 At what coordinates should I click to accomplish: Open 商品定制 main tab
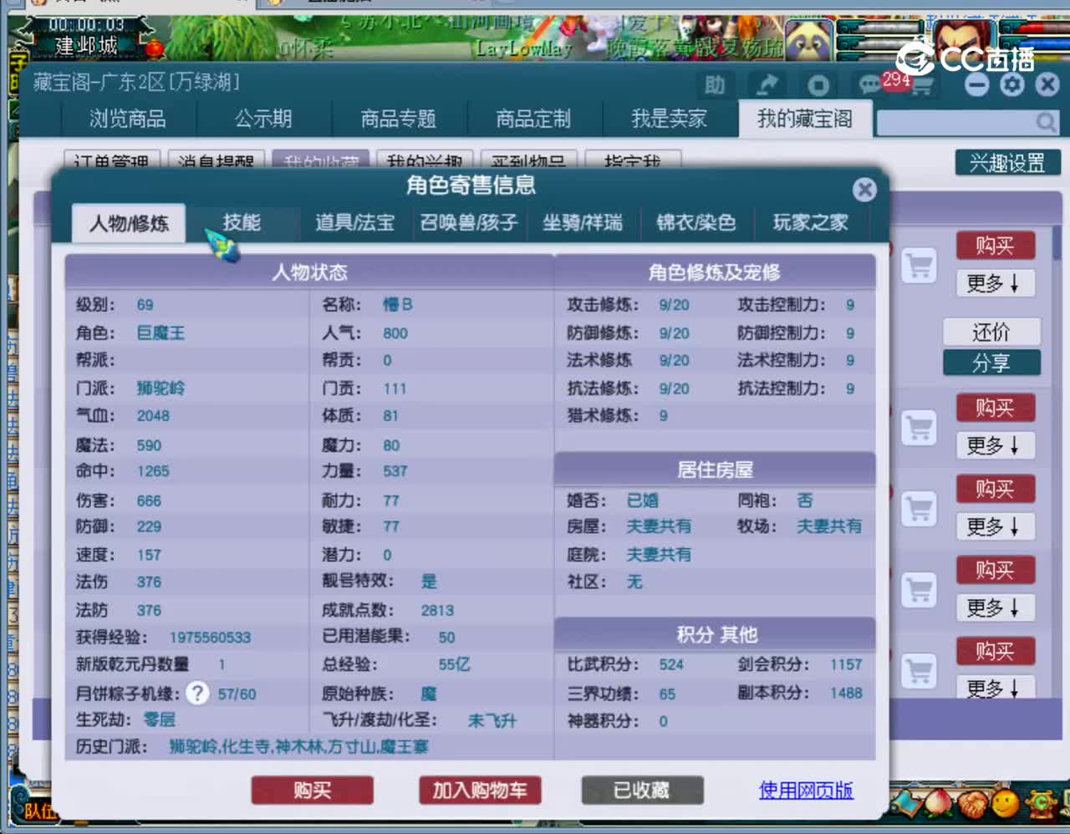coord(533,119)
